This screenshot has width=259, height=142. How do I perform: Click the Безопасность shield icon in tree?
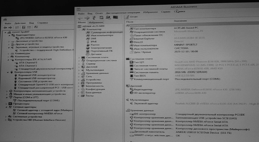tap(83, 86)
